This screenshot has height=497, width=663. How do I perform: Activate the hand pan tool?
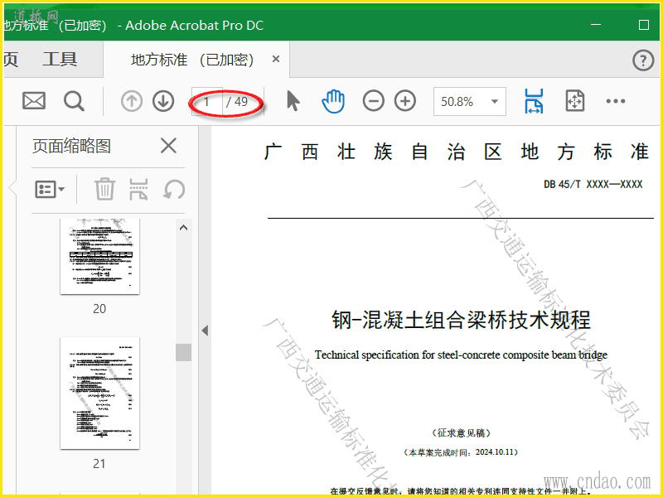(x=333, y=101)
